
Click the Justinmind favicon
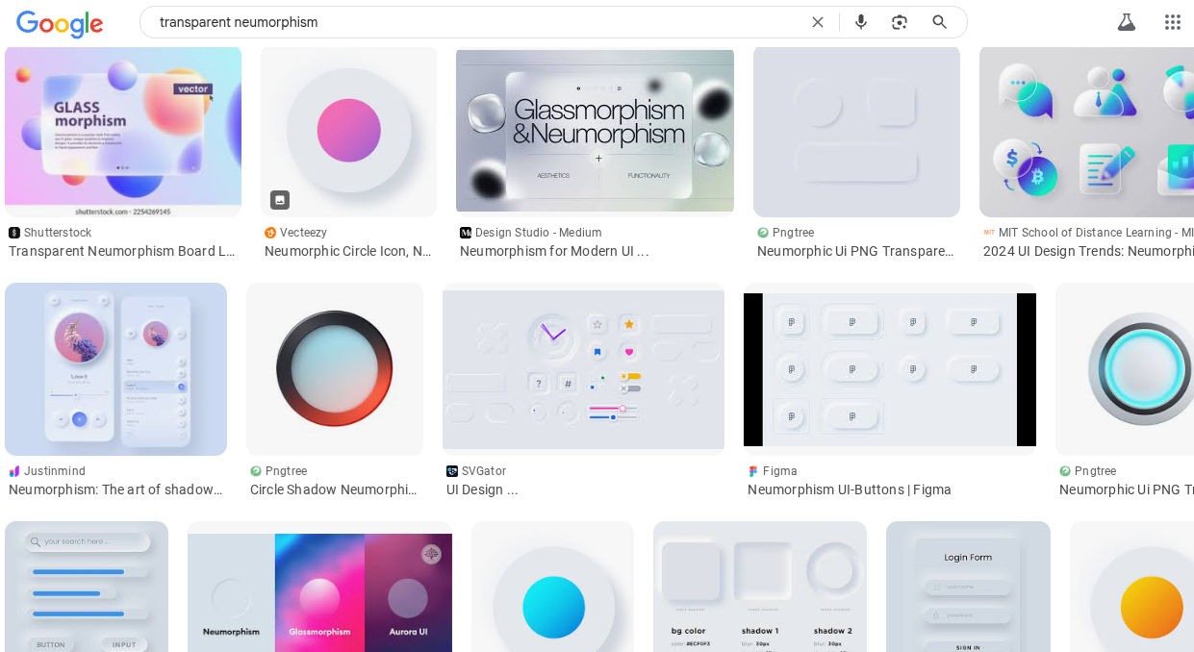point(14,471)
